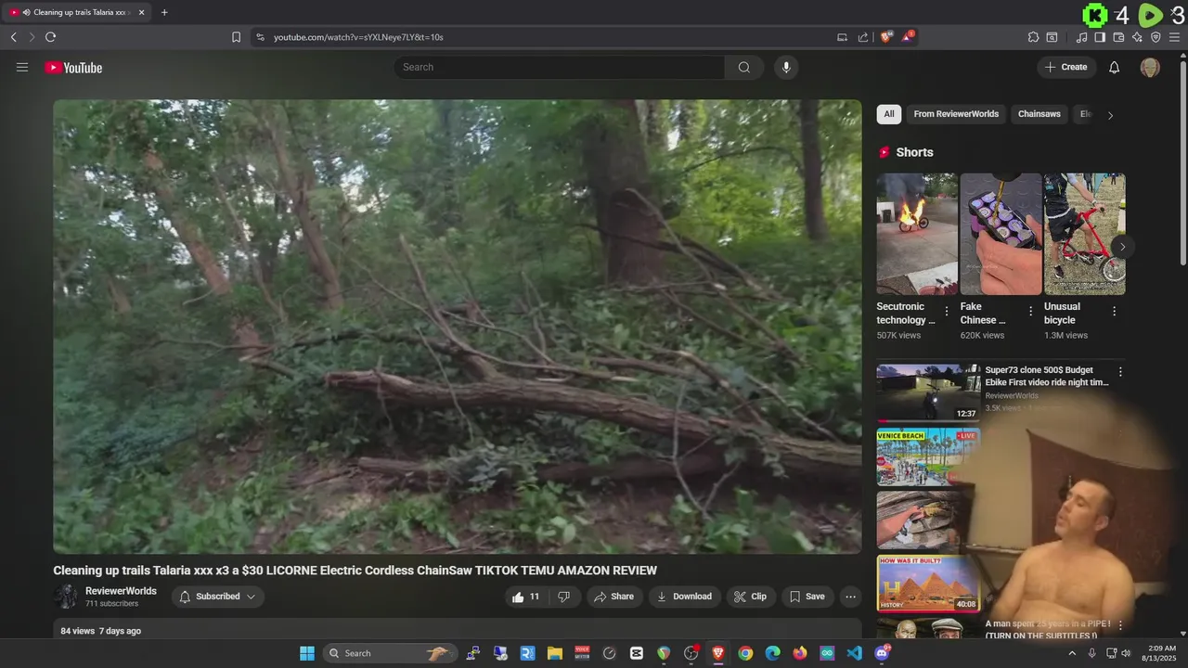1188x668 pixels.
Task: Select the From ReviewerWorlds chip
Action: [956, 114]
